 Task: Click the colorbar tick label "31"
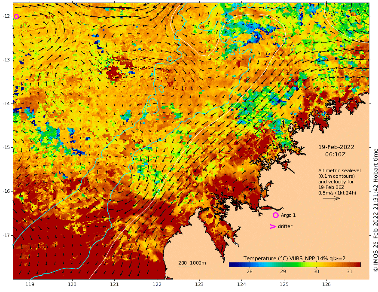(x=350, y=271)
